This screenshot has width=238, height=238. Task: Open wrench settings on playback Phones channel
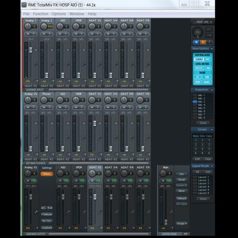click(52, 138)
